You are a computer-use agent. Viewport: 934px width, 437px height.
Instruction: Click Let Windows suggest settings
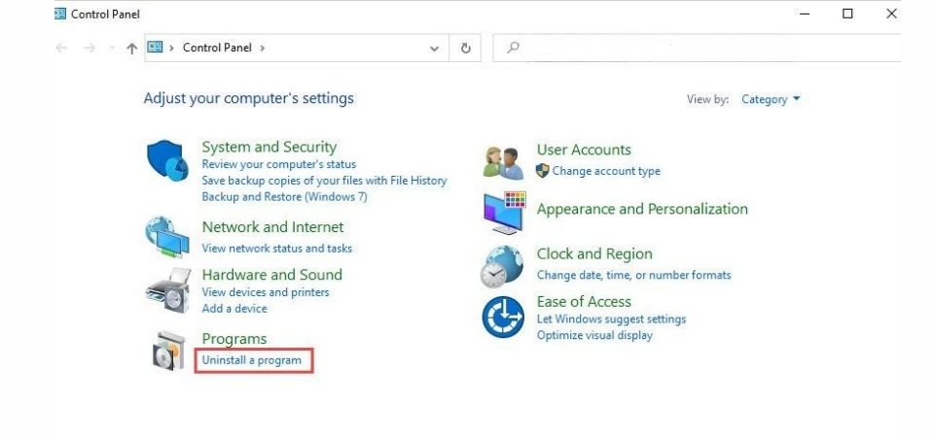point(611,319)
